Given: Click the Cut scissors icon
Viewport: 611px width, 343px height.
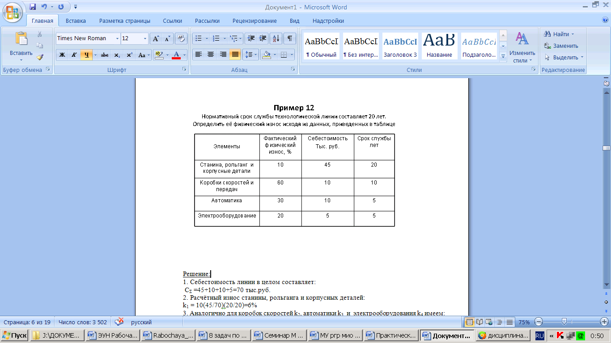Looking at the screenshot, I should pyautogui.click(x=40, y=34).
